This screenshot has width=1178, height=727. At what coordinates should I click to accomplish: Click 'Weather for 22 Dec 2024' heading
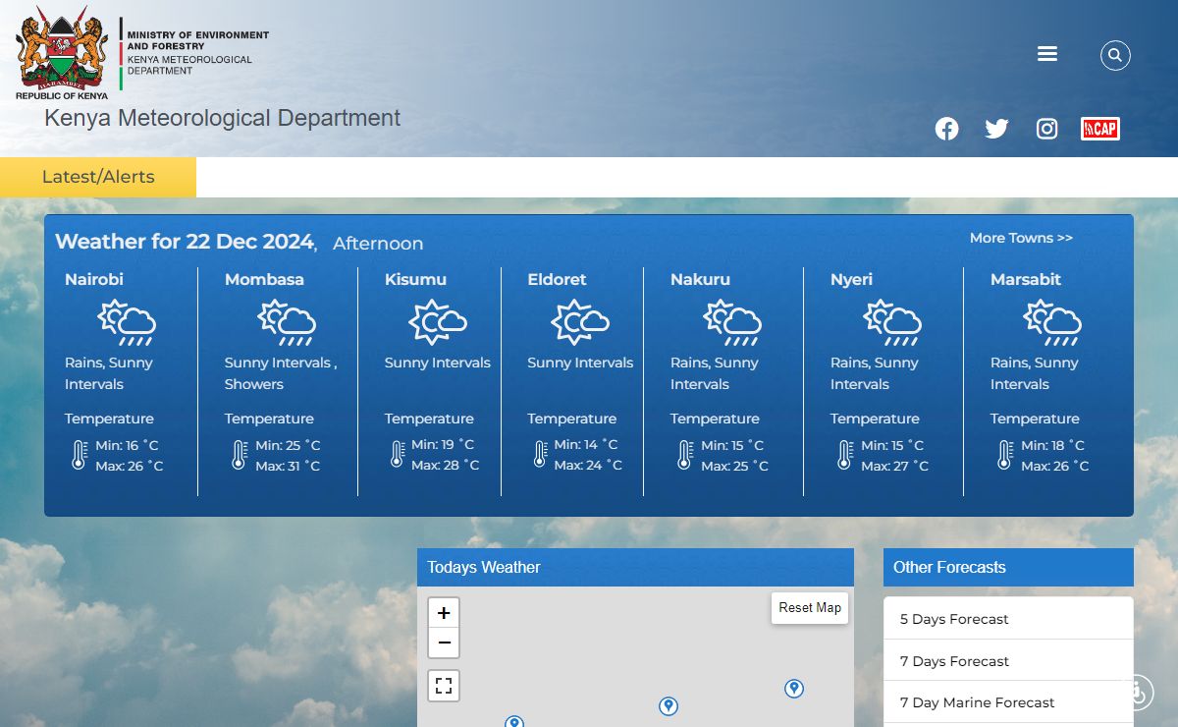[x=185, y=242]
